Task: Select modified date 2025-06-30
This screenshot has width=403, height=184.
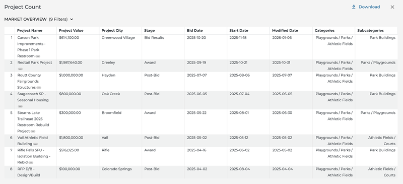Action: [282, 113]
